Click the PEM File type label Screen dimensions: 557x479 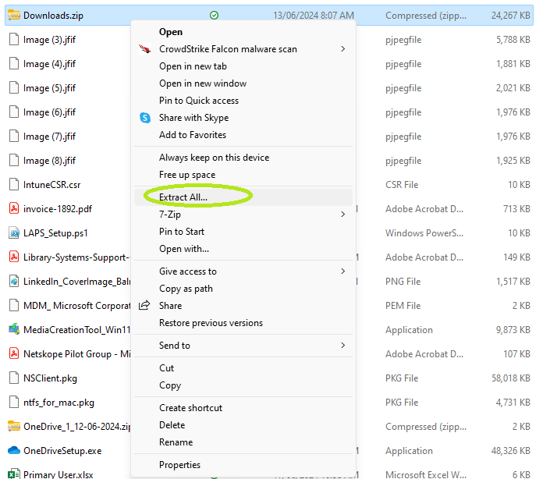[403, 306]
